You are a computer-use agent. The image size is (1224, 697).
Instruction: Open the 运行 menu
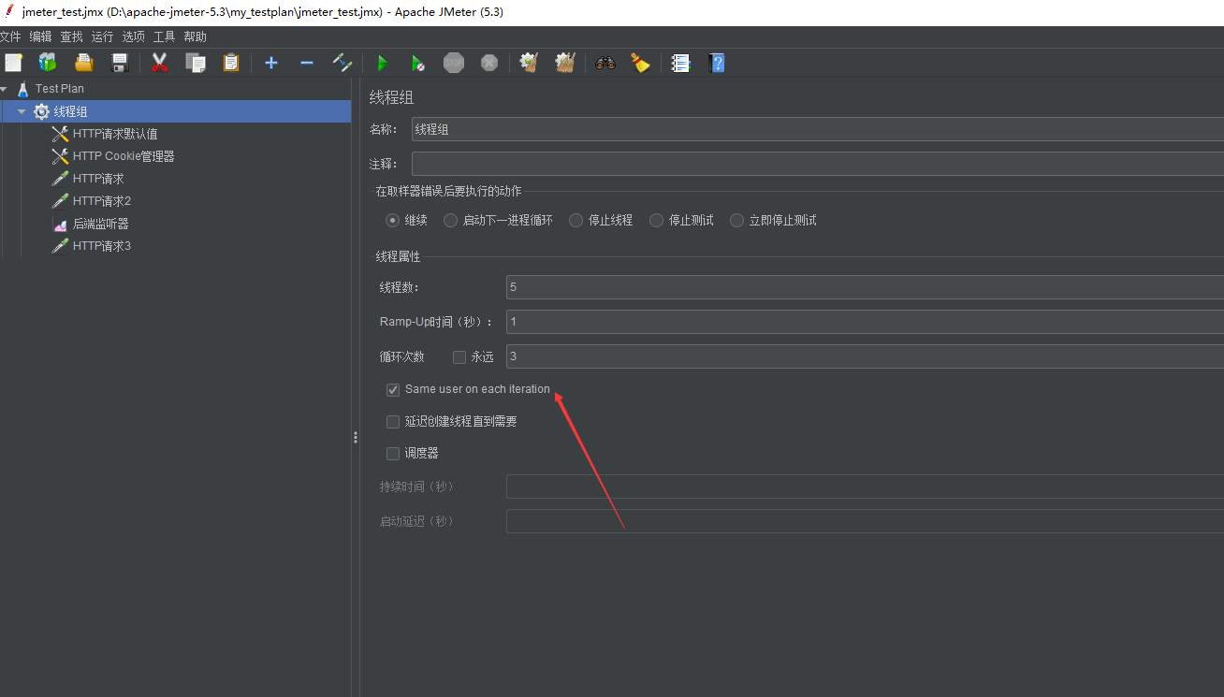102,36
